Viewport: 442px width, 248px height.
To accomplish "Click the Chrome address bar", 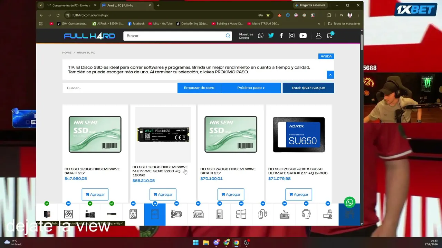I will point(162,15).
